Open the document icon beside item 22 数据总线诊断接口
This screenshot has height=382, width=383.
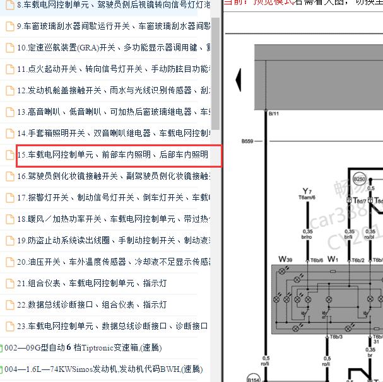pos(9,305)
